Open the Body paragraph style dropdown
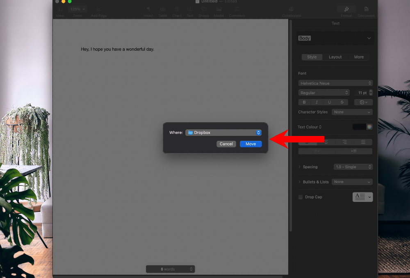410x278 pixels. [x=335, y=38]
